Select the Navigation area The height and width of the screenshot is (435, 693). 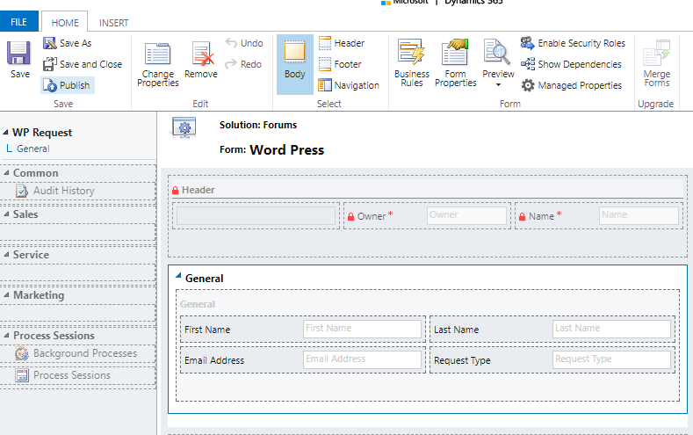click(349, 85)
